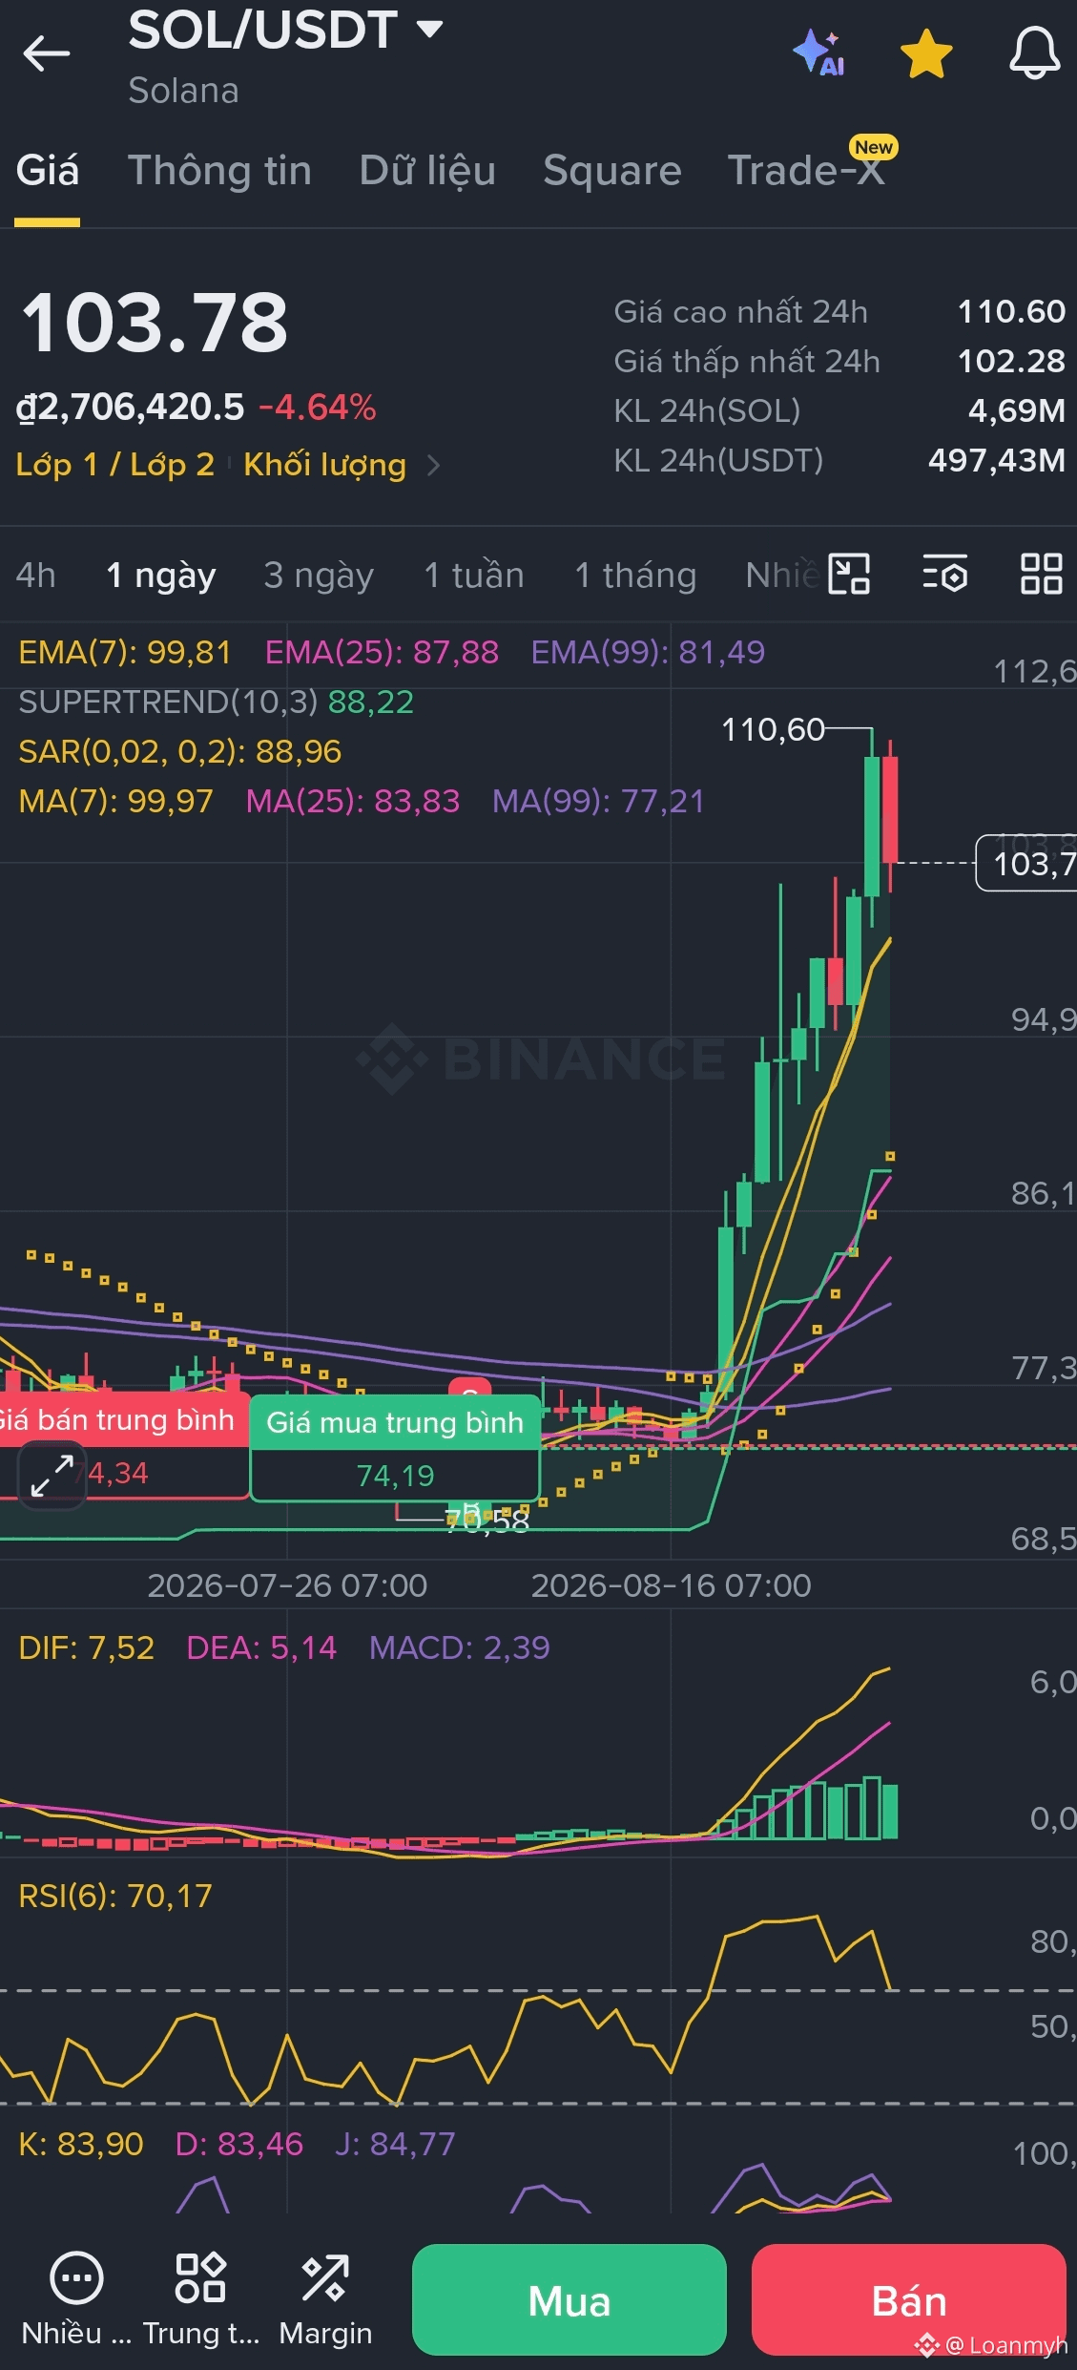Select the 3 ngày chart interval

[x=319, y=576]
